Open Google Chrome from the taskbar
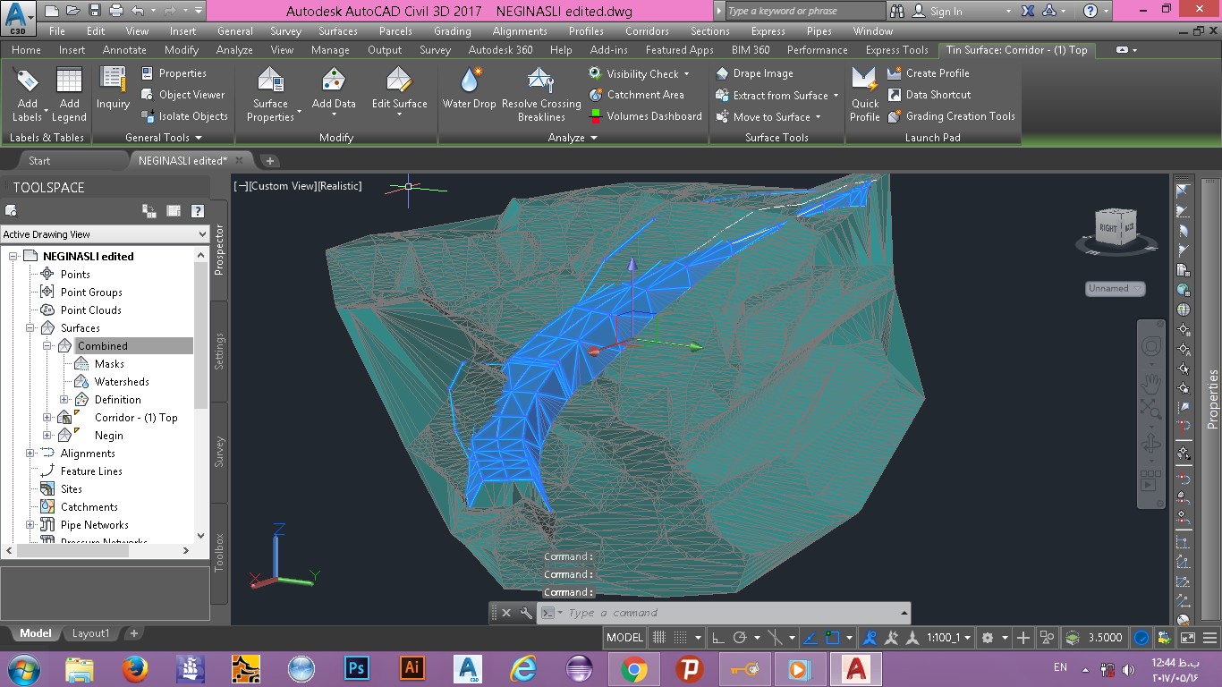This screenshot has width=1222, height=687. [634, 668]
